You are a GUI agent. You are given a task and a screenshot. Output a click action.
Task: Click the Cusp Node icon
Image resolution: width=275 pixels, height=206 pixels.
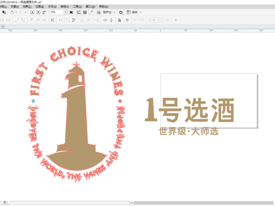coord(32,20)
